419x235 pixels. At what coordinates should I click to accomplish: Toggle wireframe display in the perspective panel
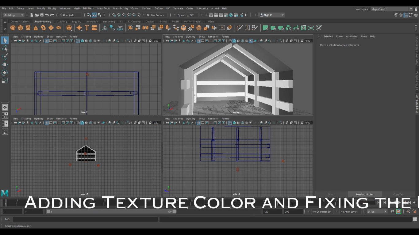click(x=229, y=40)
